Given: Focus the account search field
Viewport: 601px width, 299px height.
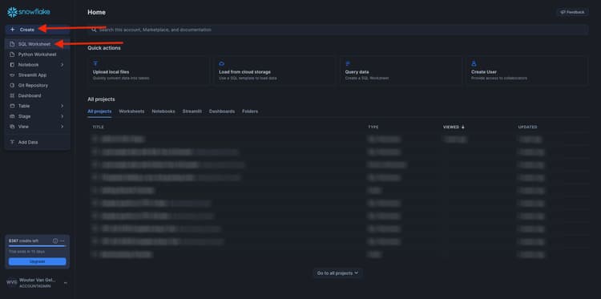Looking at the screenshot, I should click(x=337, y=30).
